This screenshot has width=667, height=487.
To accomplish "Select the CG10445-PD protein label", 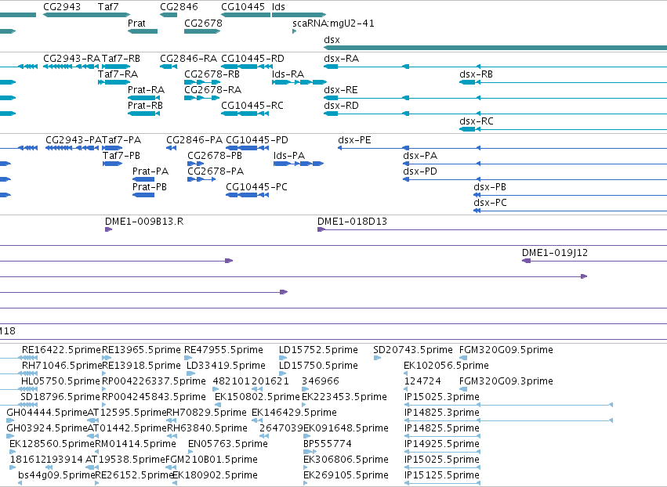I will [x=257, y=140].
